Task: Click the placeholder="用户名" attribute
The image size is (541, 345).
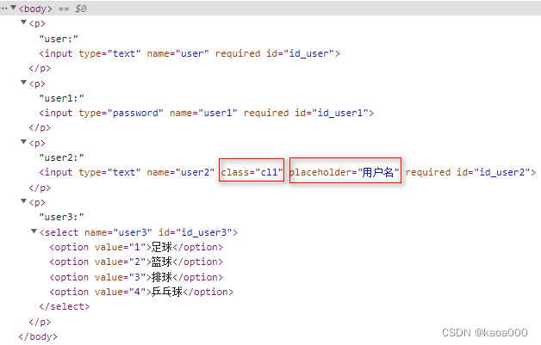Action: (345, 172)
